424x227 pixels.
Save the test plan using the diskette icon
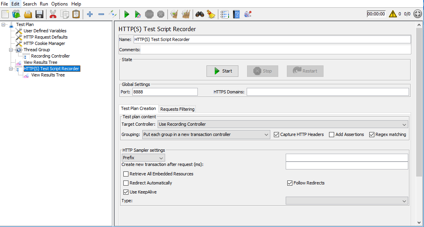pos(39,14)
